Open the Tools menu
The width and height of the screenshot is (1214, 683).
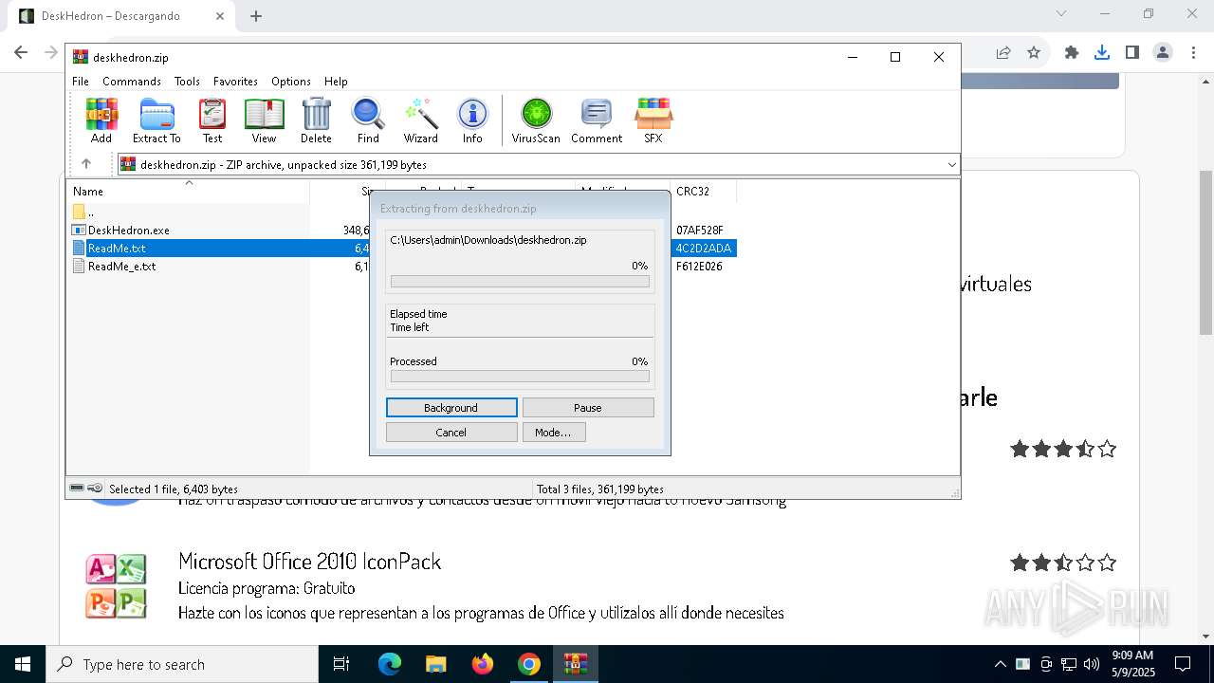pyautogui.click(x=187, y=82)
